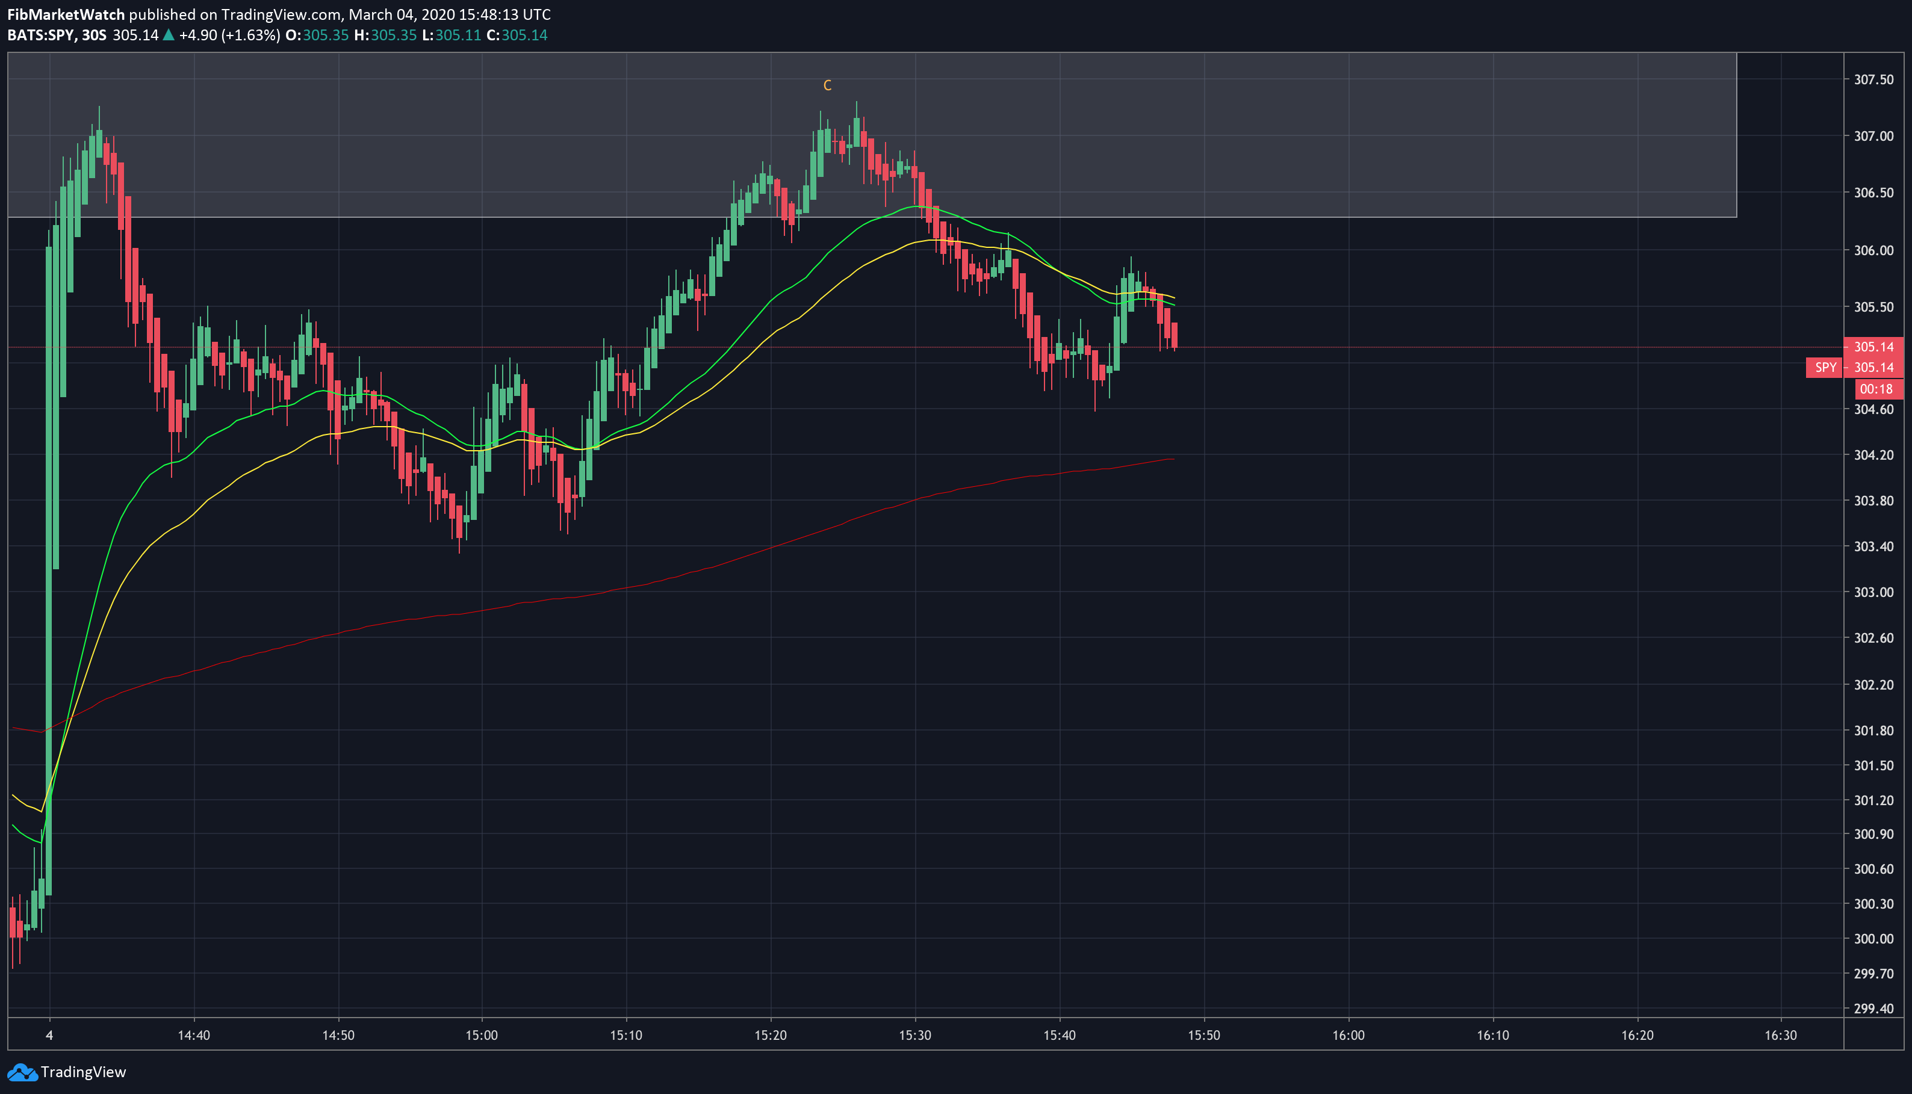The height and width of the screenshot is (1094, 1912).
Task: Click the O:305.35 open value
Action: point(317,36)
